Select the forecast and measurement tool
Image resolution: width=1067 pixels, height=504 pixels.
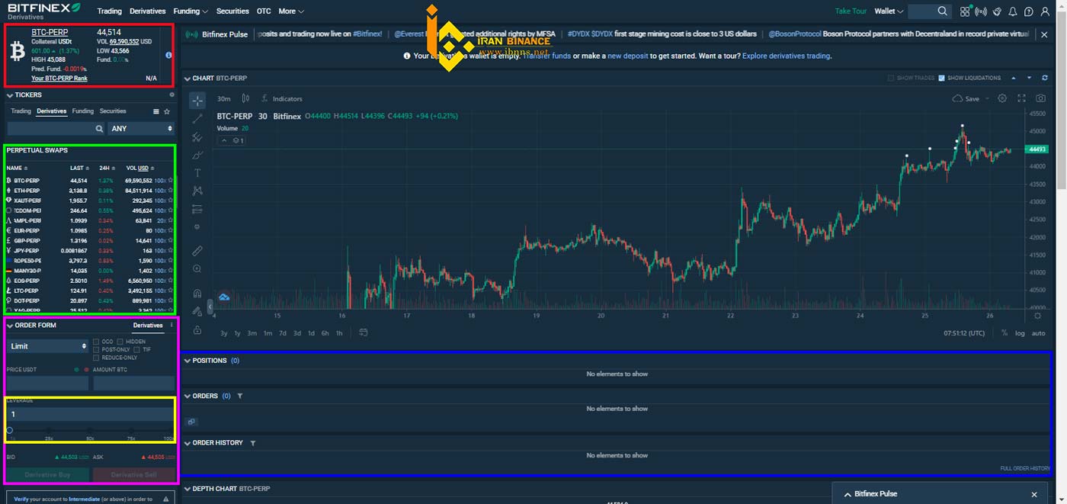[197, 209]
